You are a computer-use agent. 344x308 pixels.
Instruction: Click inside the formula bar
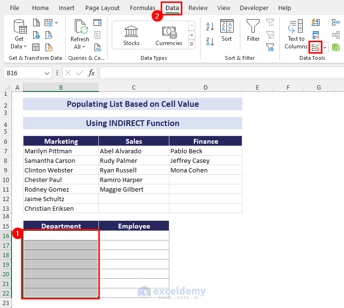tap(222, 73)
